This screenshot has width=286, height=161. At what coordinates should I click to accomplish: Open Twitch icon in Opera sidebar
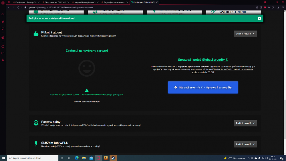coord(3,28)
